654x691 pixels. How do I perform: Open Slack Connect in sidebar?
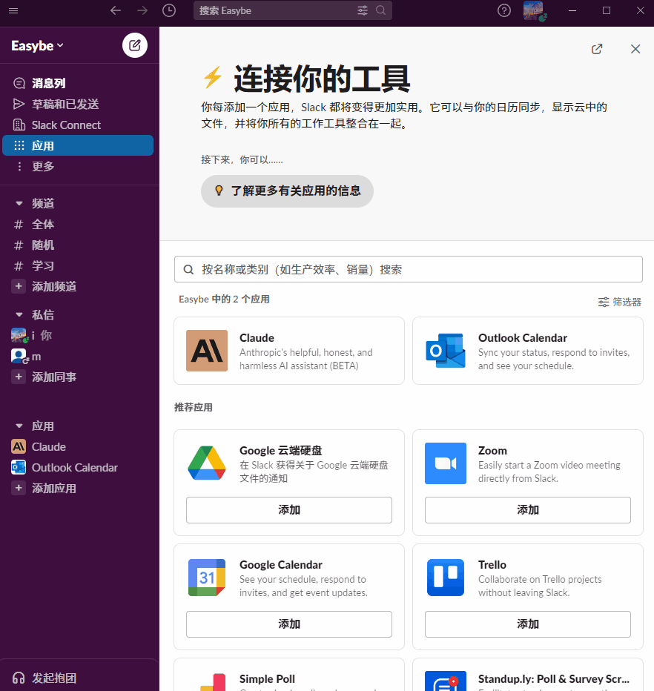(x=78, y=125)
